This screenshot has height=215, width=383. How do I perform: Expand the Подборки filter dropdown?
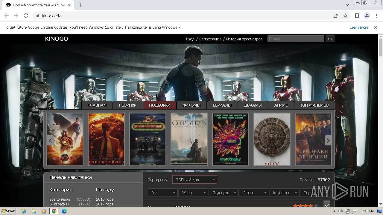pyautogui.click(x=224, y=193)
